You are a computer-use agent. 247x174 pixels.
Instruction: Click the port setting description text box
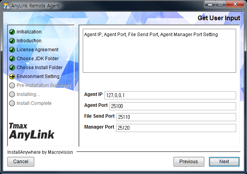pyautogui.click(x=159, y=50)
